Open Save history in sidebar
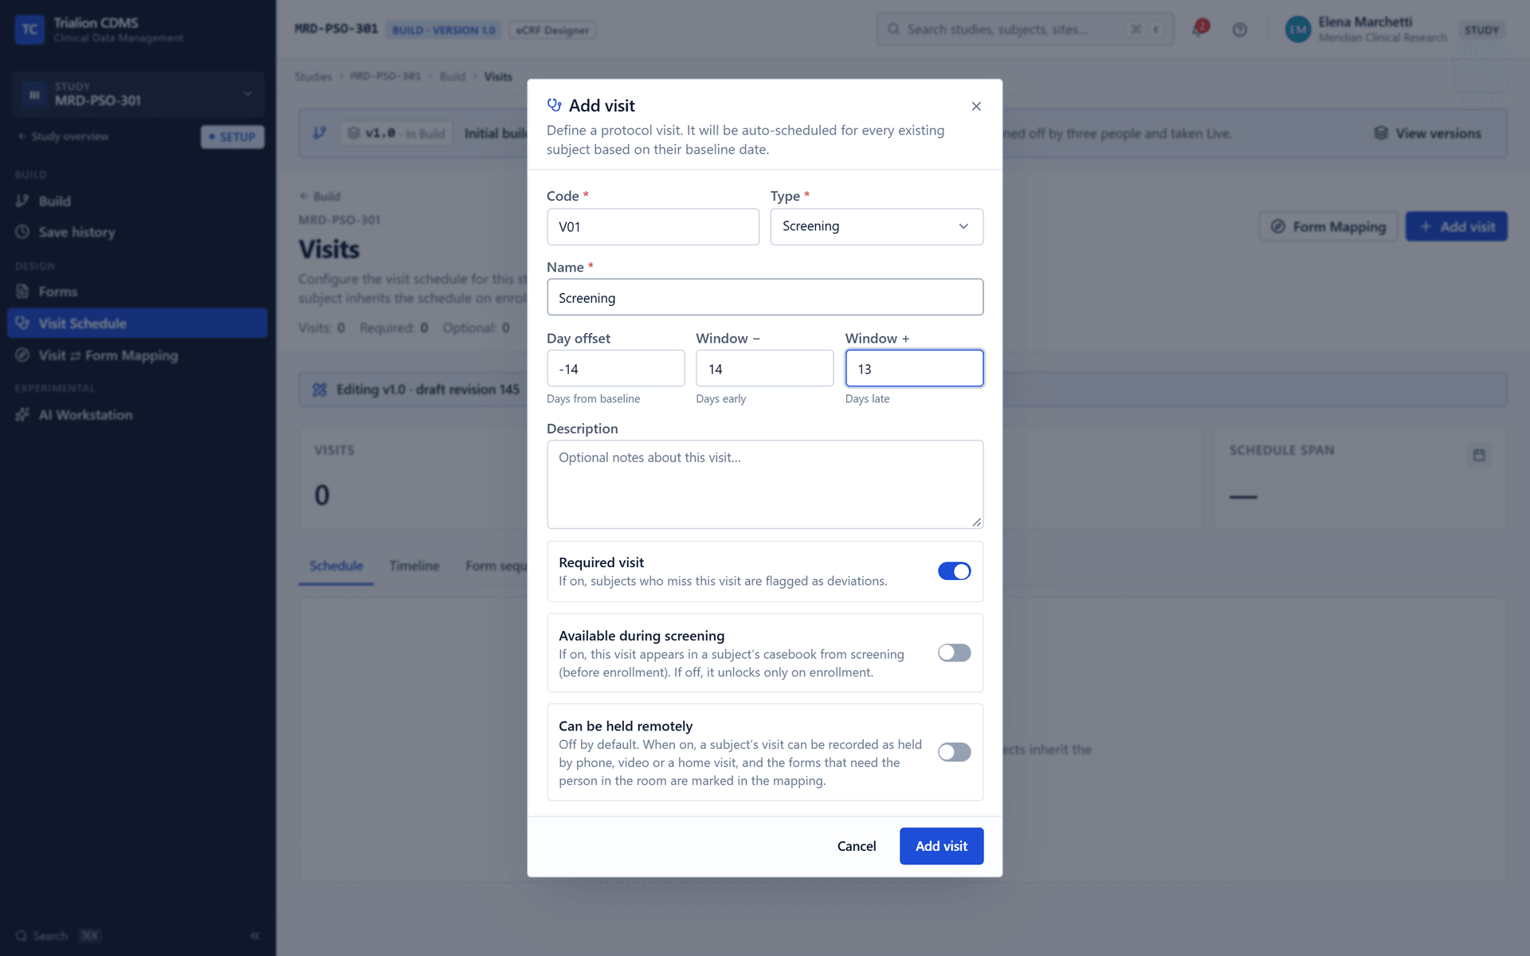 coord(138,232)
